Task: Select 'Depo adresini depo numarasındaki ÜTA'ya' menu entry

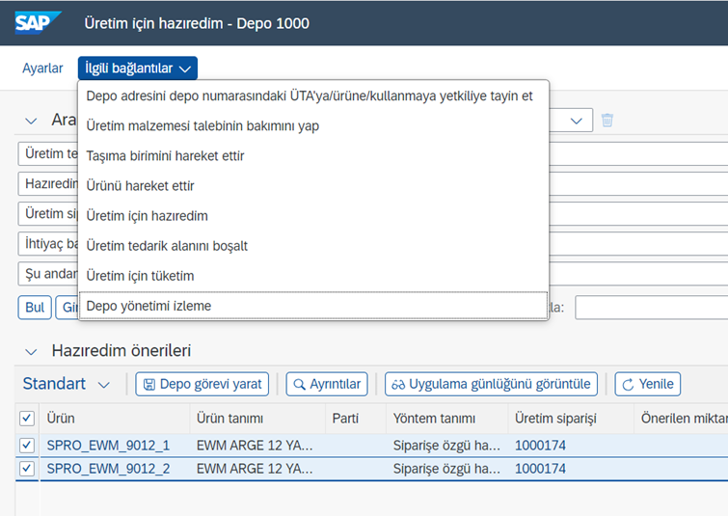Action: tap(313, 96)
